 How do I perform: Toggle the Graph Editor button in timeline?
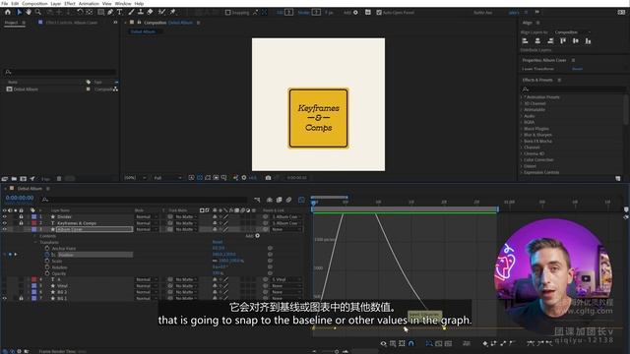pyautogui.click(x=301, y=200)
